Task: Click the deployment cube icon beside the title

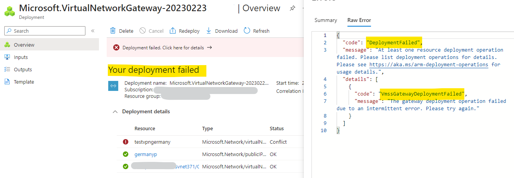Action: pyautogui.click(x=9, y=11)
